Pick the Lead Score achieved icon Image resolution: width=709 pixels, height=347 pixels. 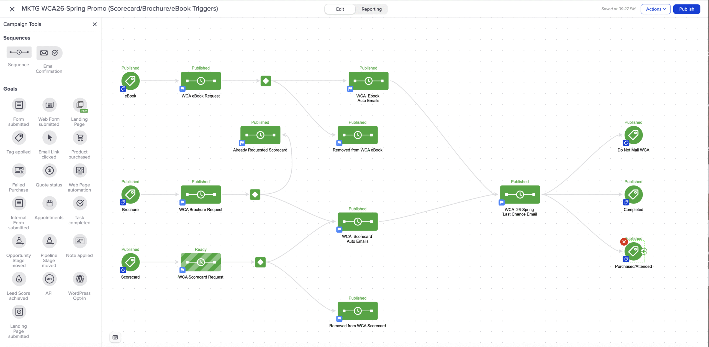coord(19,279)
